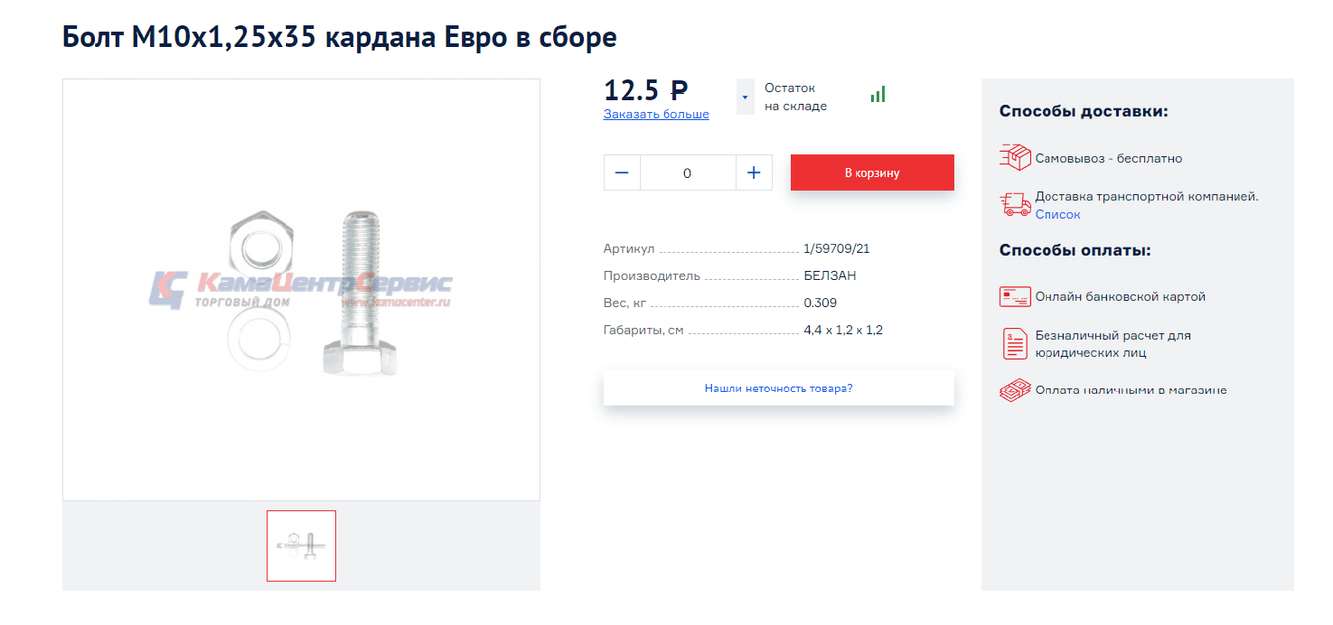This screenshot has height=625, width=1333.
Task: Click the ruble currency symbol by price
Action: pyautogui.click(x=679, y=91)
